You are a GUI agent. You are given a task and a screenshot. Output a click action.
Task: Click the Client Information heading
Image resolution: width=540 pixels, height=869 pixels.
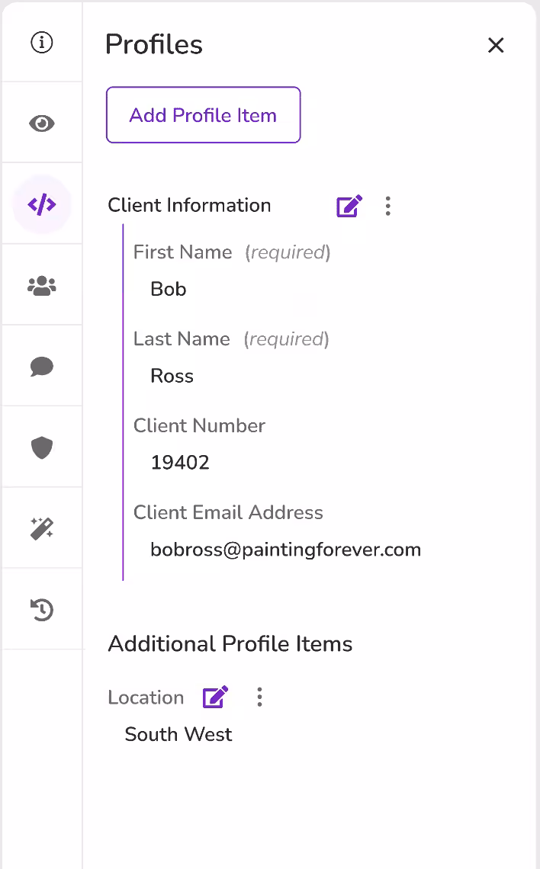click(189, 205)
